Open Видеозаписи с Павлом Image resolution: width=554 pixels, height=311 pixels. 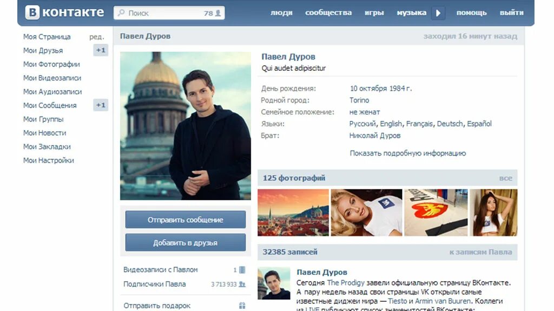160,270
